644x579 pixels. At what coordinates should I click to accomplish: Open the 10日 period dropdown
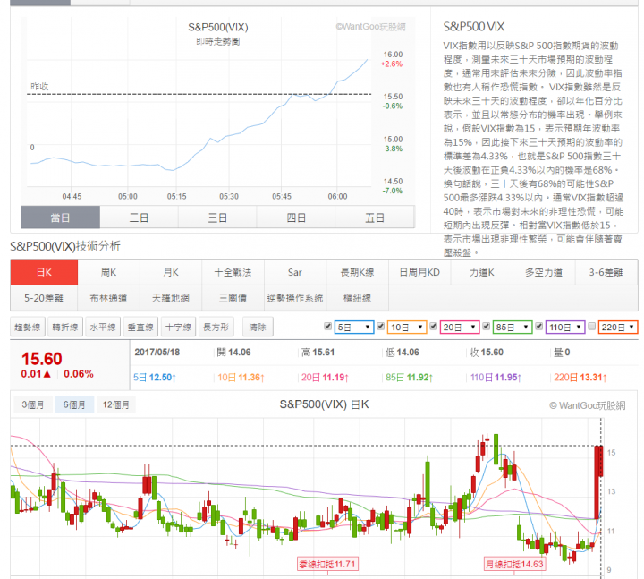407,328
